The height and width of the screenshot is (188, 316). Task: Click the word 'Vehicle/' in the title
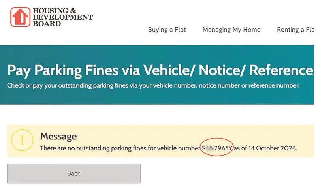point(169,70)
